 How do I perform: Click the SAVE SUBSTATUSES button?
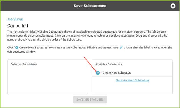click(90, 100)
